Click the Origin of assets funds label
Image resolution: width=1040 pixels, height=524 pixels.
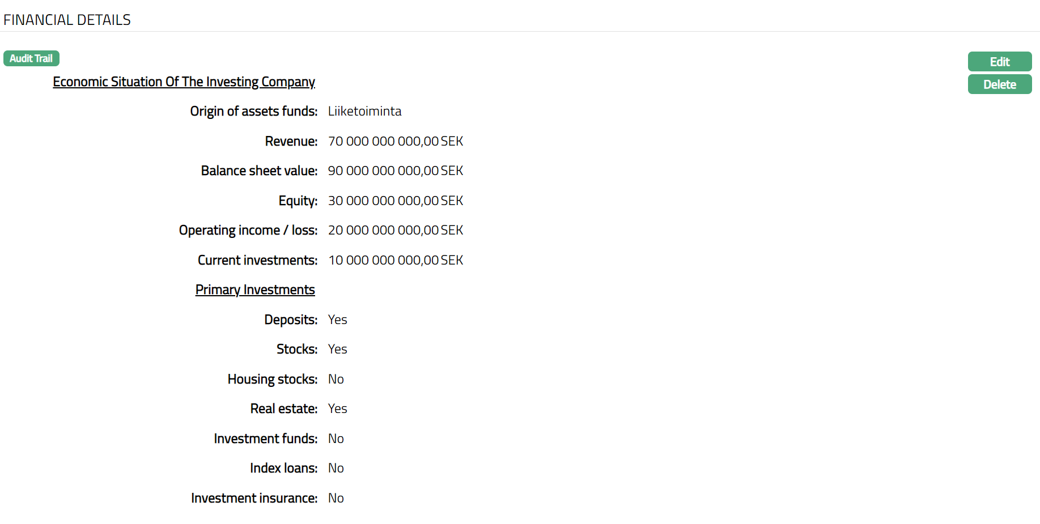(x=253, y=112)
